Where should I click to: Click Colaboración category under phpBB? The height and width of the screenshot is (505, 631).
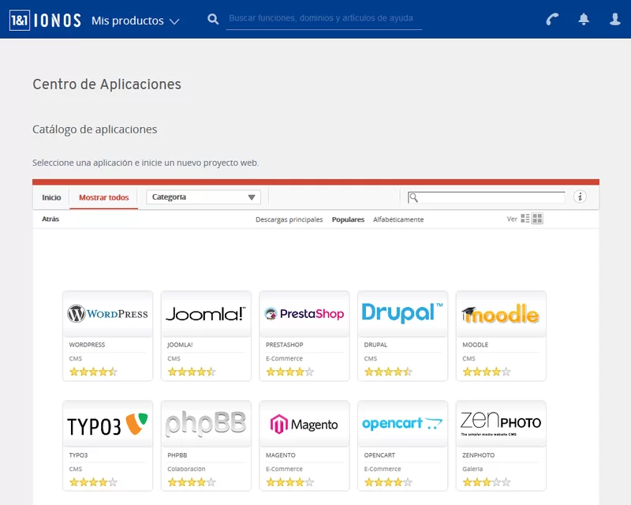pyautogui.click(x=186, y=469)
